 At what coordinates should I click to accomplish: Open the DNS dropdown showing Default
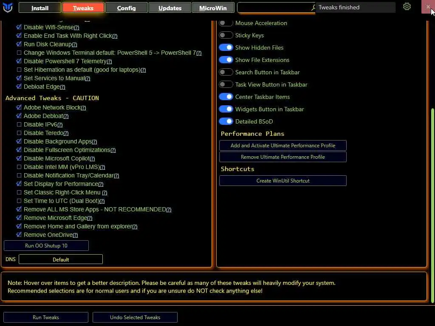coord(61,259)
